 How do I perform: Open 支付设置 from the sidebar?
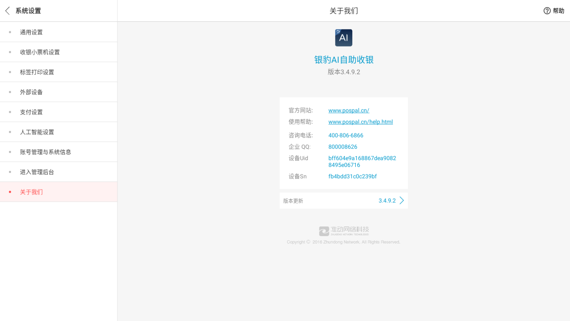[58, 112]
